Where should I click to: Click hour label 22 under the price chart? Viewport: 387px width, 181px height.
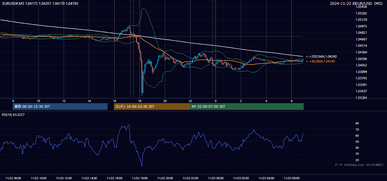pyautogui.click(x=190, y=101)
